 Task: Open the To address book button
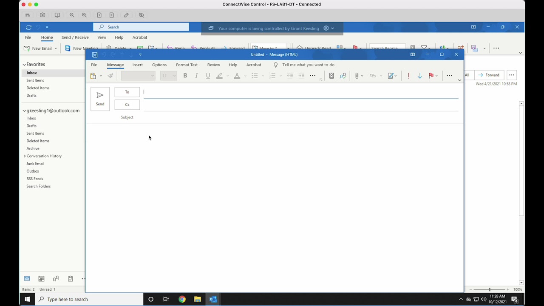click(127, 92)
